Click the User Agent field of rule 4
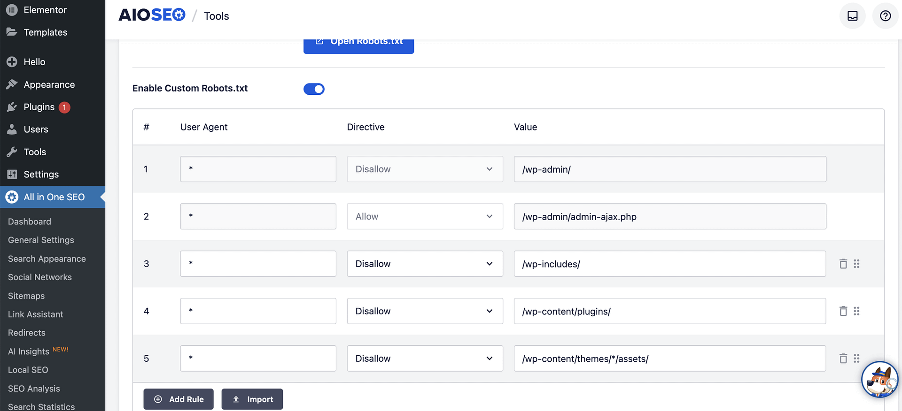The height and width of the screenshot is (411, 902). click(x=258, y=311)
